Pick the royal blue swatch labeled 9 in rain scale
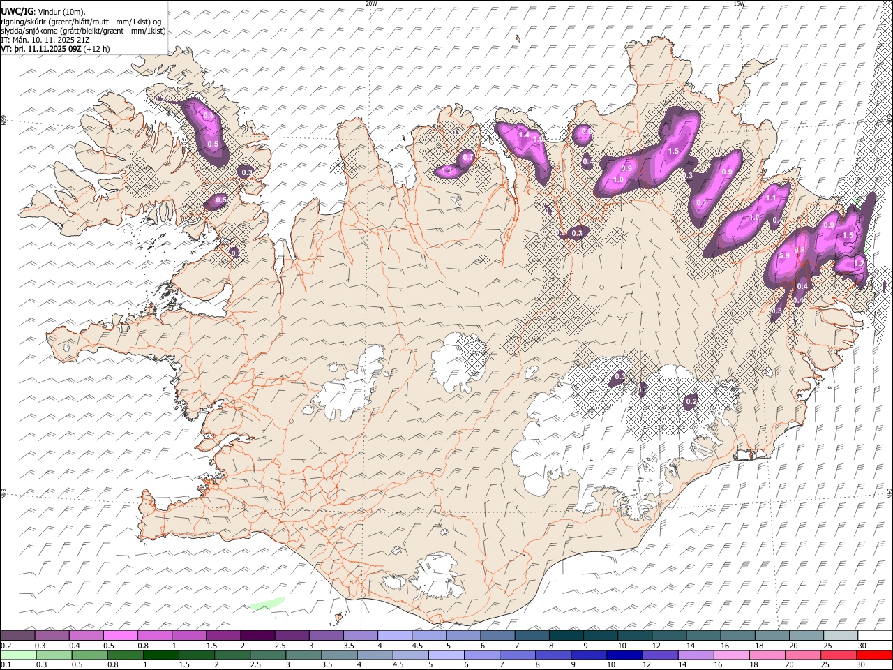Image resolution: width=893 pixels, height=670 pixels. pyautogui.click(x=589, y=655)
